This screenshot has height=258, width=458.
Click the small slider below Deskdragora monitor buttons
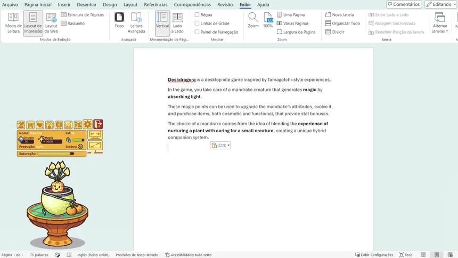click(95, 152)
